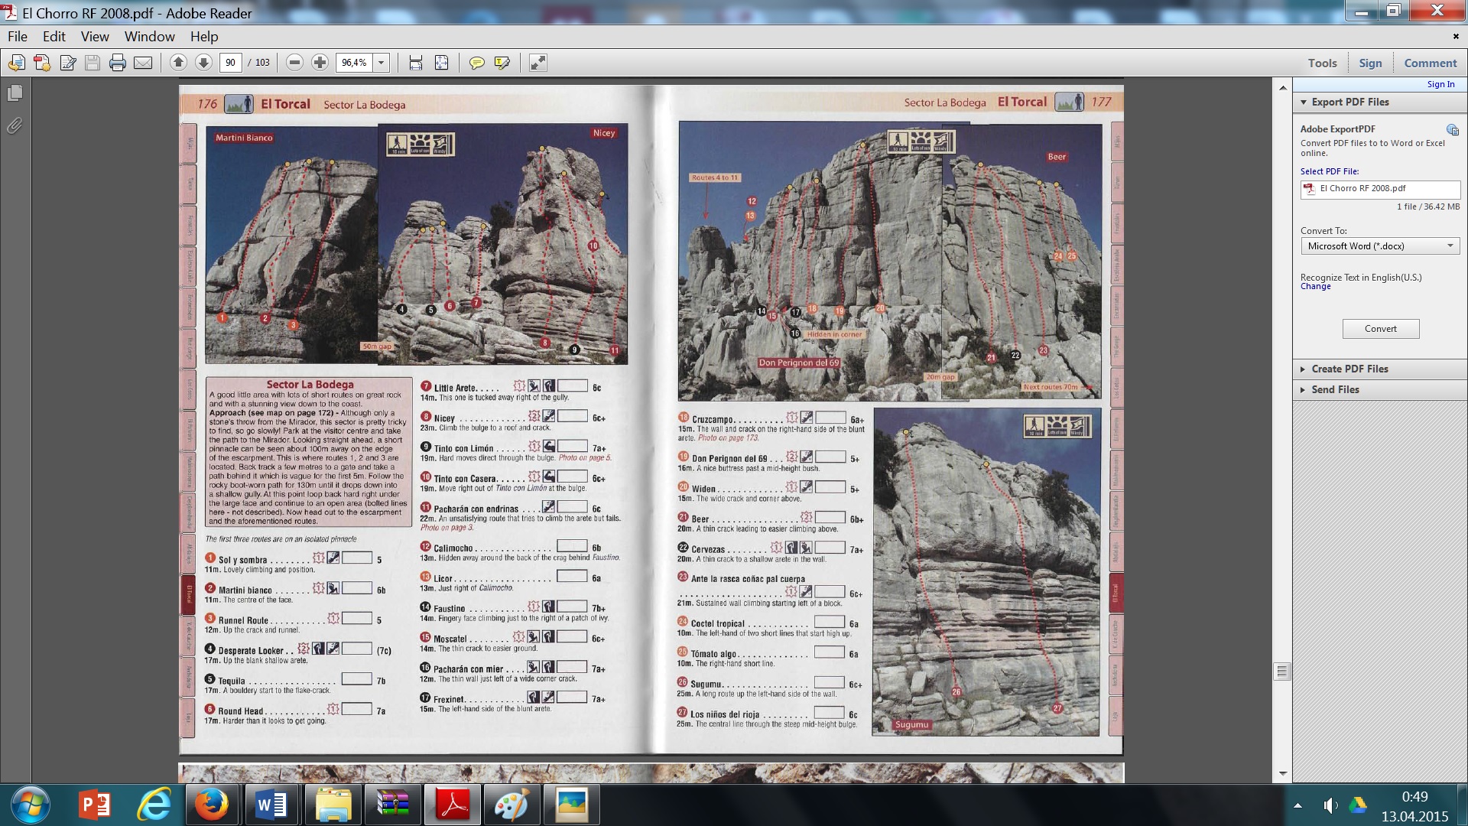This screenshot has height=826, width=1468.
Task: Open the File menu
Action: tap(18, 37)
